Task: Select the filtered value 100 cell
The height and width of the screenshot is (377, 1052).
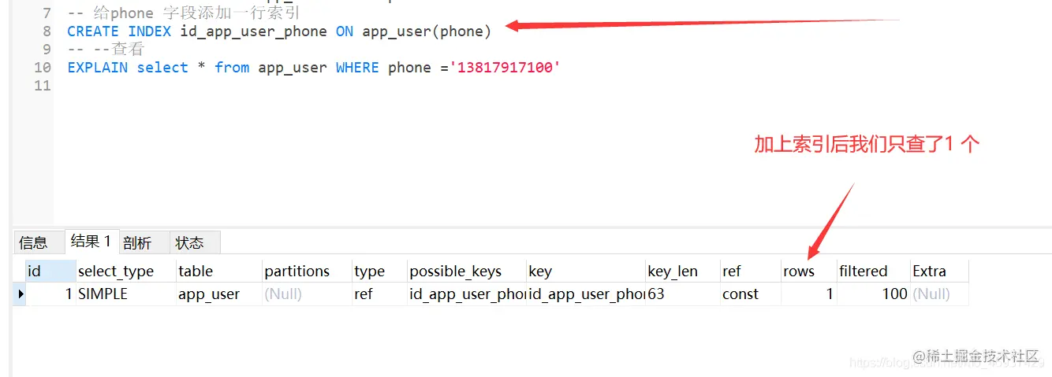Action: pyautogui.click(x=873, y=294)
